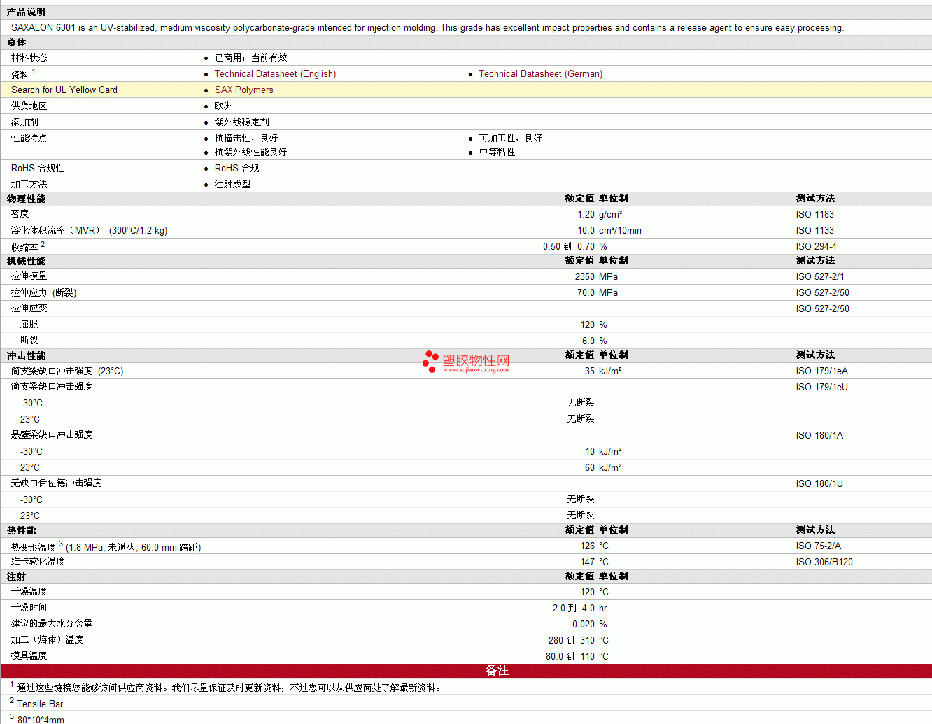
Task: Select the moisture content value 0.020
Action: coord(584,625)
